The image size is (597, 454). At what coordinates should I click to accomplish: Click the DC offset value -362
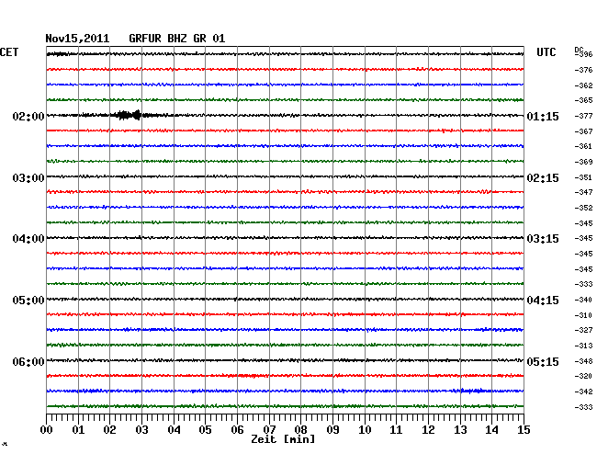pyautogui.click(x=583, y=85)
